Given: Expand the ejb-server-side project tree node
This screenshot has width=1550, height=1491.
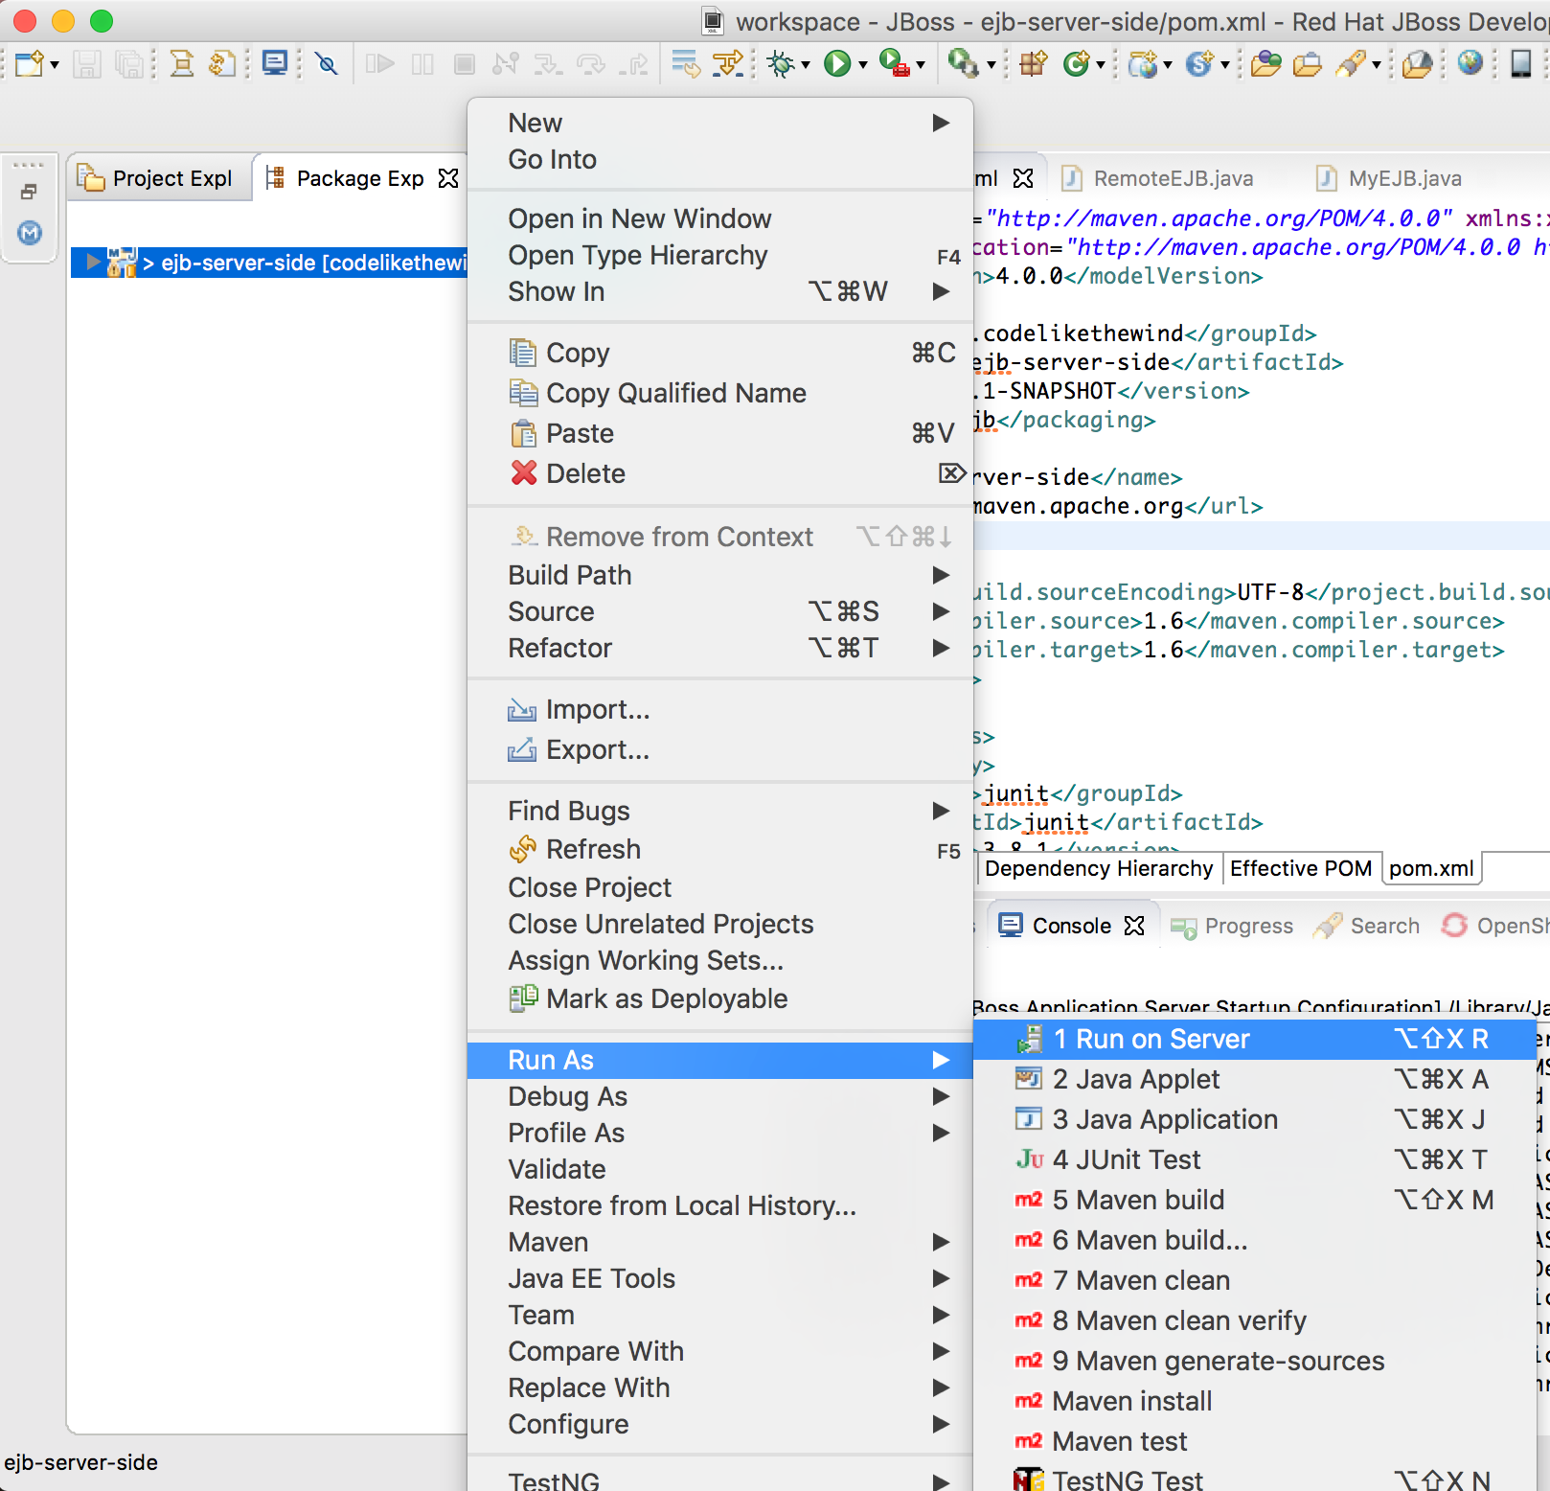Looking at the screenshot, I should point(93,262).
